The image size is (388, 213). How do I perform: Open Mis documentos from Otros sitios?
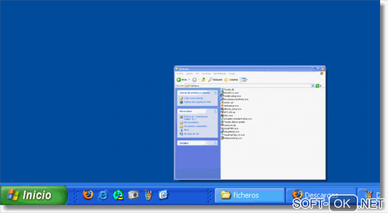click(191, 122)
